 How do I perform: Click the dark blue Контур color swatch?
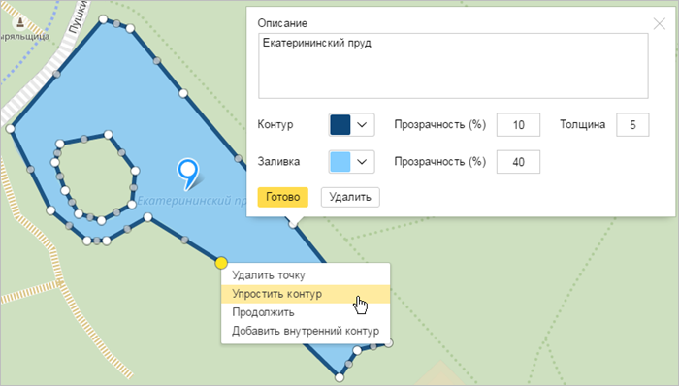[340, 125]
